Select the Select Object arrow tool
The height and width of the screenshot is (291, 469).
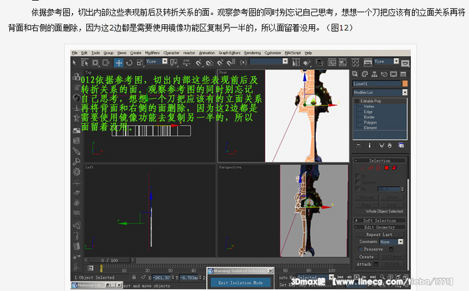click(x=74, y=62)
